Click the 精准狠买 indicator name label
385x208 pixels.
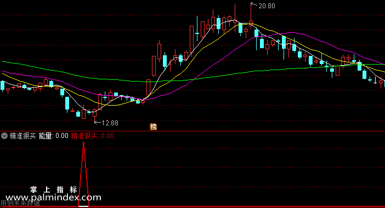click(22, 136)
